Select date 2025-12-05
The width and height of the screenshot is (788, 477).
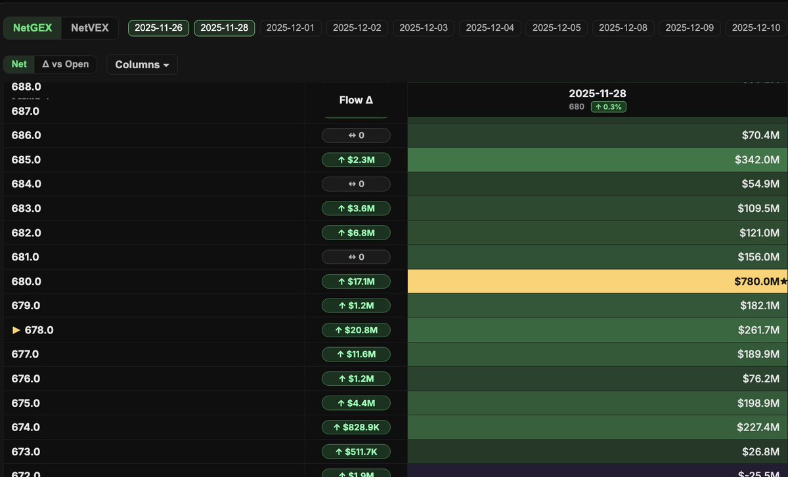[556, 28]
